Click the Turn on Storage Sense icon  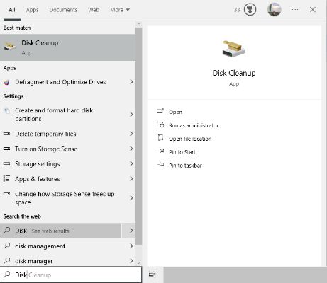click(x=7, y=149)
